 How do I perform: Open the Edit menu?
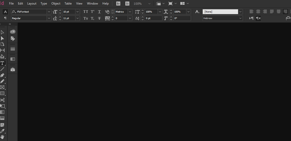click(x=20, y=4)
